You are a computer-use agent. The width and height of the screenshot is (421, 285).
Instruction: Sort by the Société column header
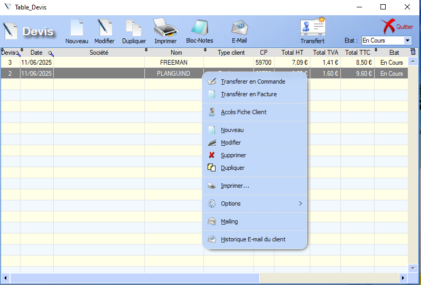[x=99, y=53]
